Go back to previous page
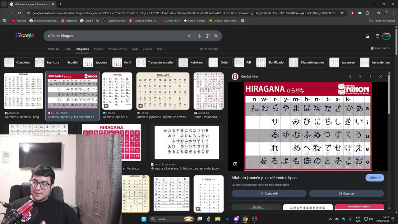 4,13
